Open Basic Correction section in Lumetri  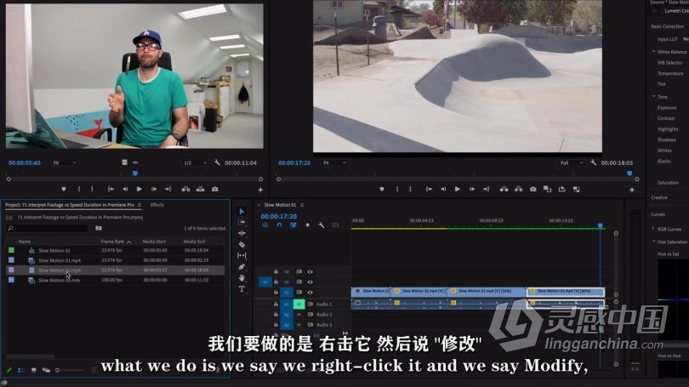click(x=667, y=26)
